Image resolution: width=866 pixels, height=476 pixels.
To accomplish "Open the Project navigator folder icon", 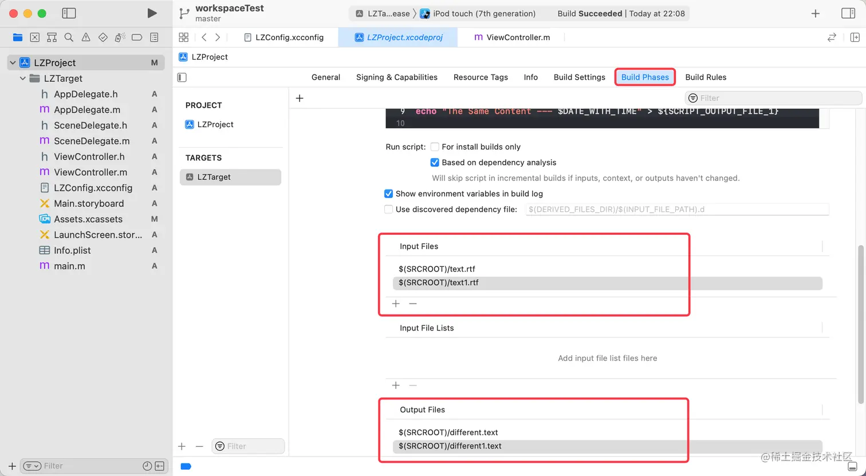I will coord(18,37).
